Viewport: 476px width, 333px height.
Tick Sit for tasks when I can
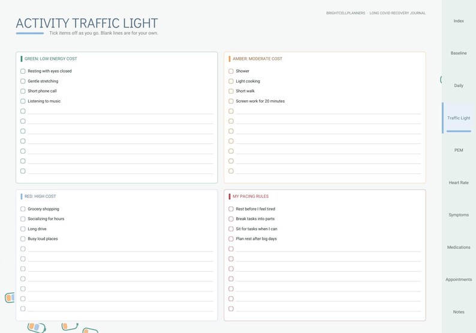pyautogui.click(x=231, y=229)
